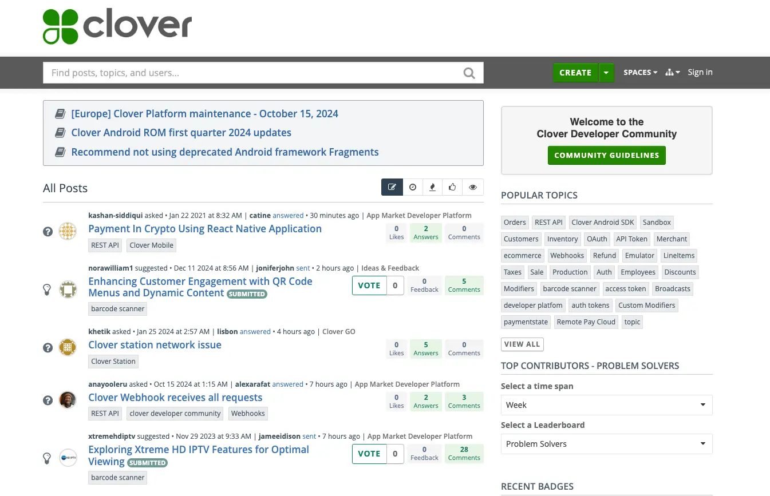Click book icon beside Europe maintenance announcement
Screen dimensions: 770x496
click(x=60, y=114)
